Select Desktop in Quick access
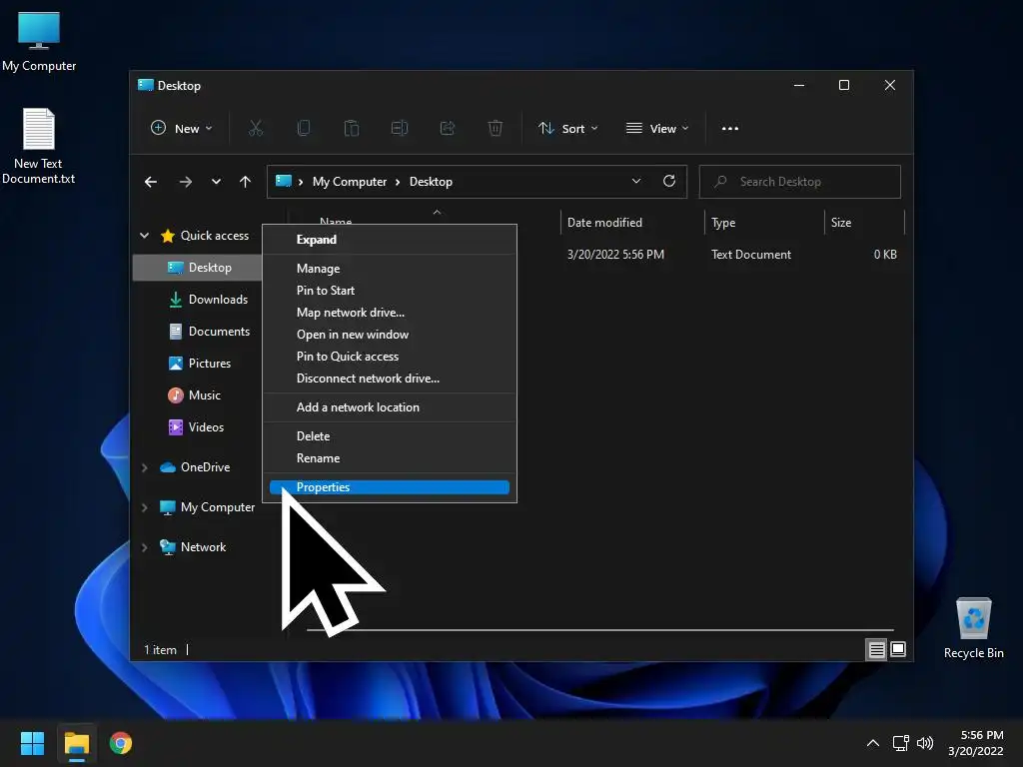This screenshot has width=1023, height=767. pyautogui.click(x=198, y=268)
